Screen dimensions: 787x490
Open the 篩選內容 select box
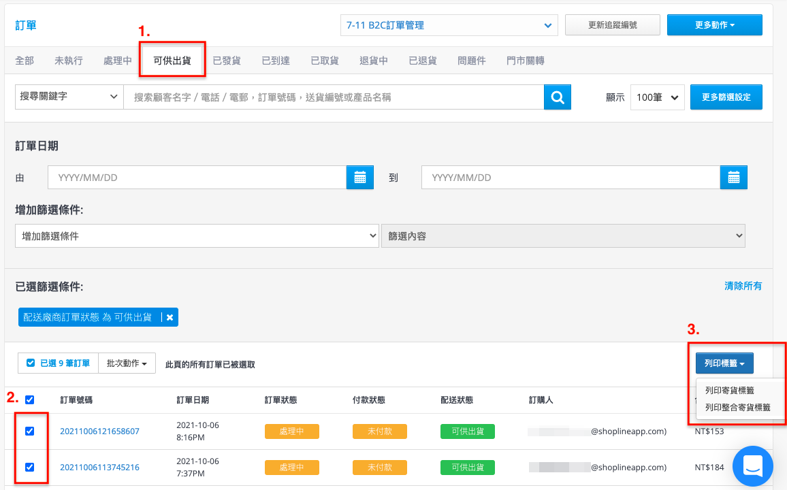(563, 235)
